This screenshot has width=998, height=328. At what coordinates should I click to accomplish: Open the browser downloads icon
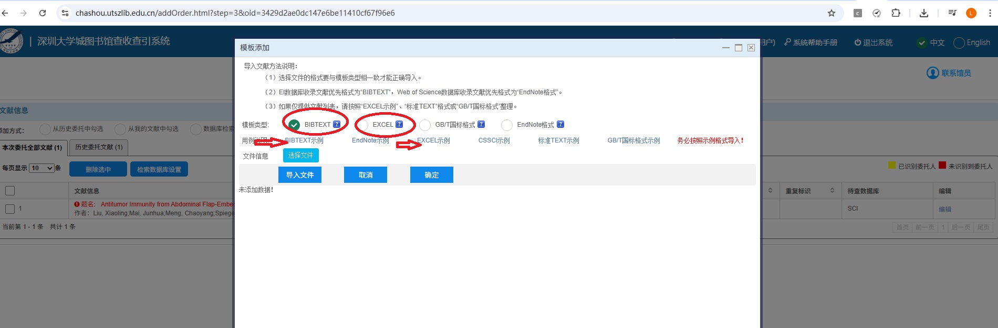click(x=924, y=13)
